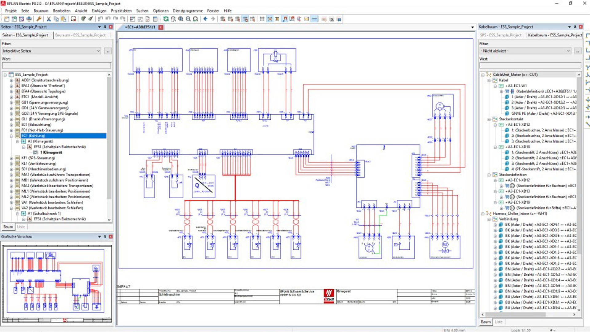Click the zoom out magnifier icon
Viewport: 590px width, 332px height.
click(x=188, y=19)
